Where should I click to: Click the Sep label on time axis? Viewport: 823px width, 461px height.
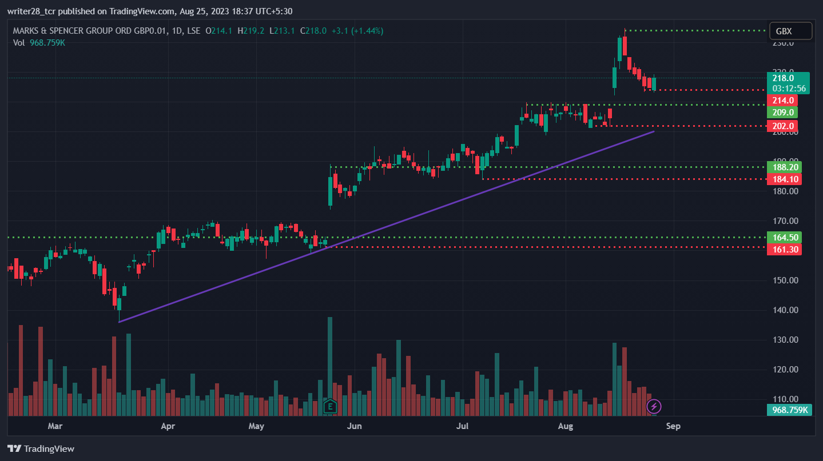coord(673,426)
